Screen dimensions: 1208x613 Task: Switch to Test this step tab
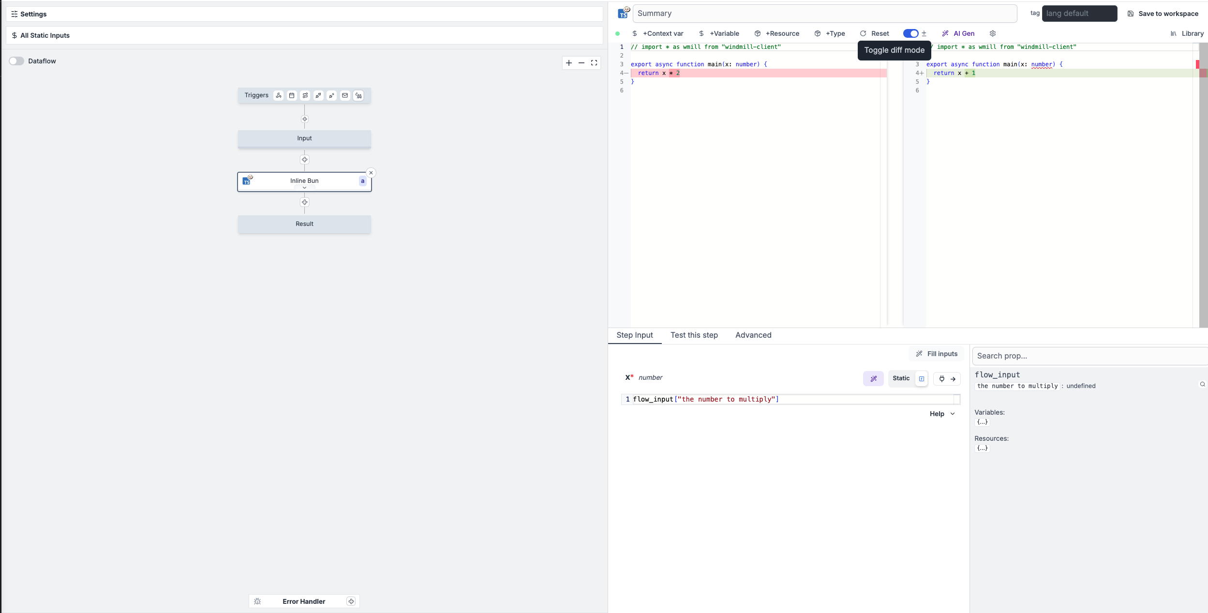pos(694,335)
